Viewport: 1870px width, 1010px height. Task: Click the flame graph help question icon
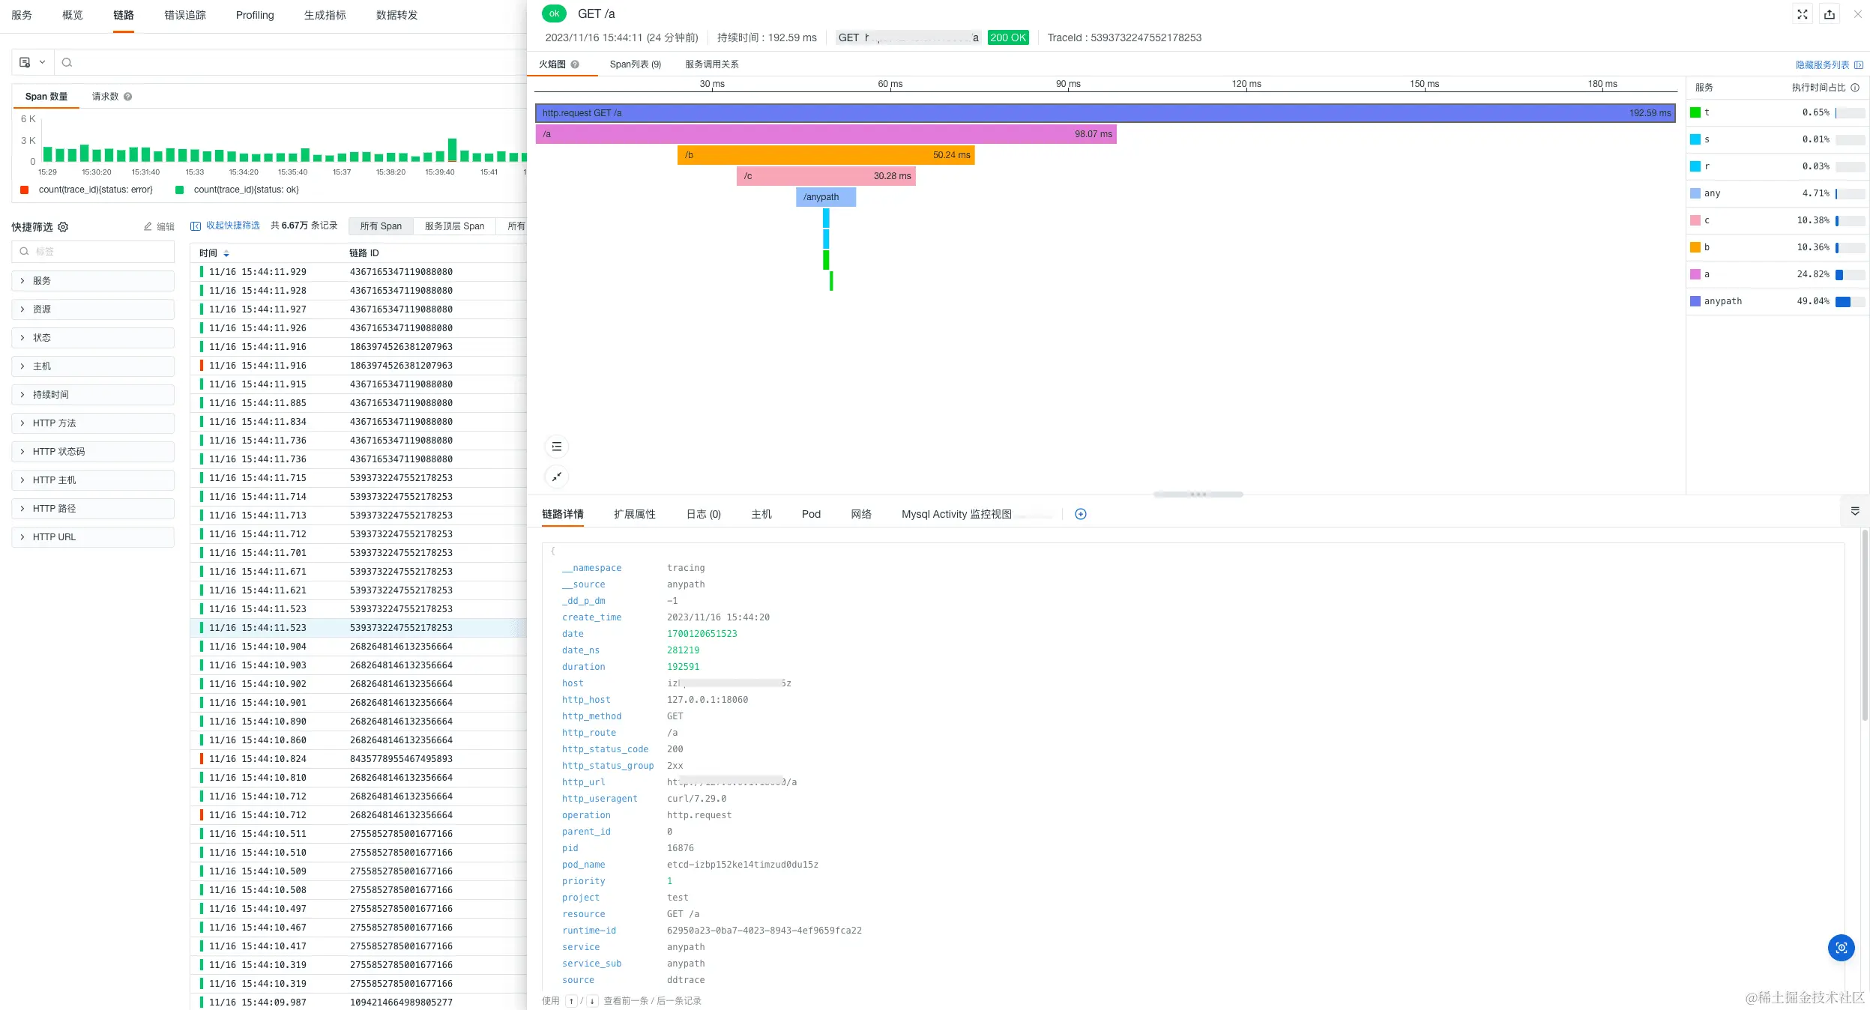[575, 64]
